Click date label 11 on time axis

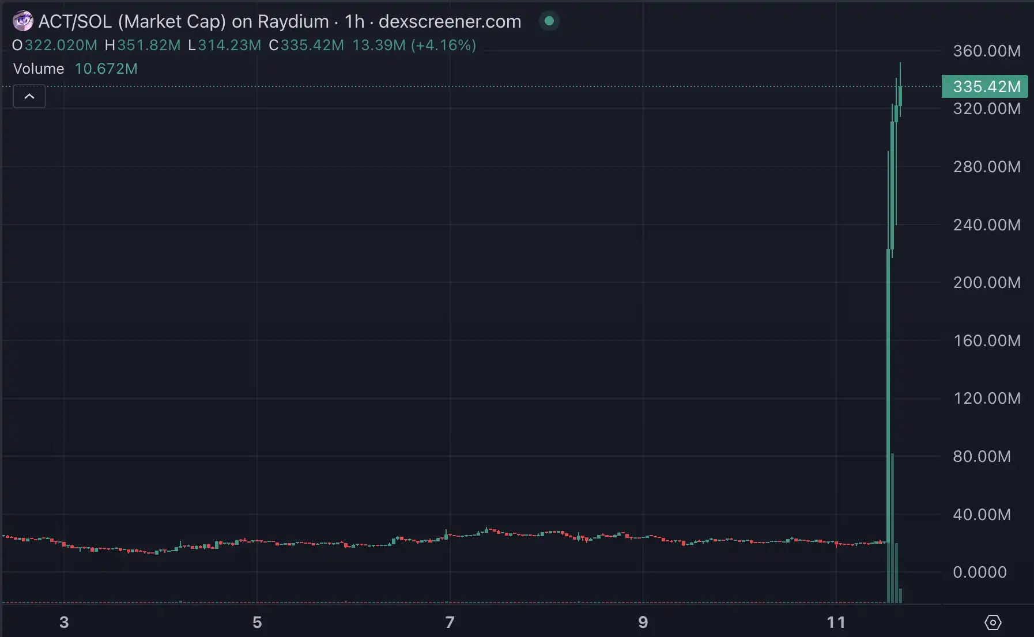point(836,623)
